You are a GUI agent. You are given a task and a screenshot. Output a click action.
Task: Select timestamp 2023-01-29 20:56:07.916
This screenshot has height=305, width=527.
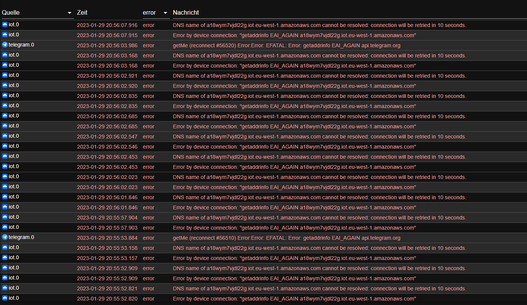click(107, 25)
